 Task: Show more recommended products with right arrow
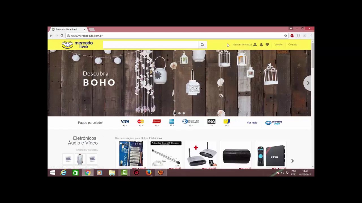pyautogui.click(x=292, y=161)
